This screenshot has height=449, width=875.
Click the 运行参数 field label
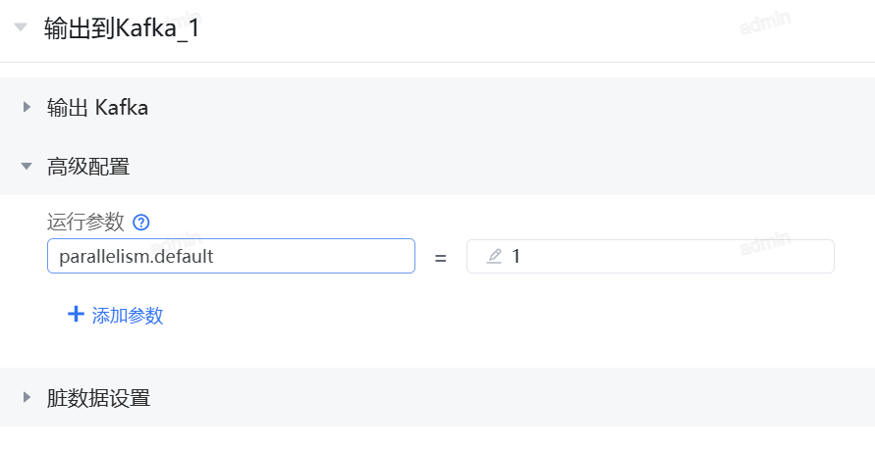coord(85,223)
